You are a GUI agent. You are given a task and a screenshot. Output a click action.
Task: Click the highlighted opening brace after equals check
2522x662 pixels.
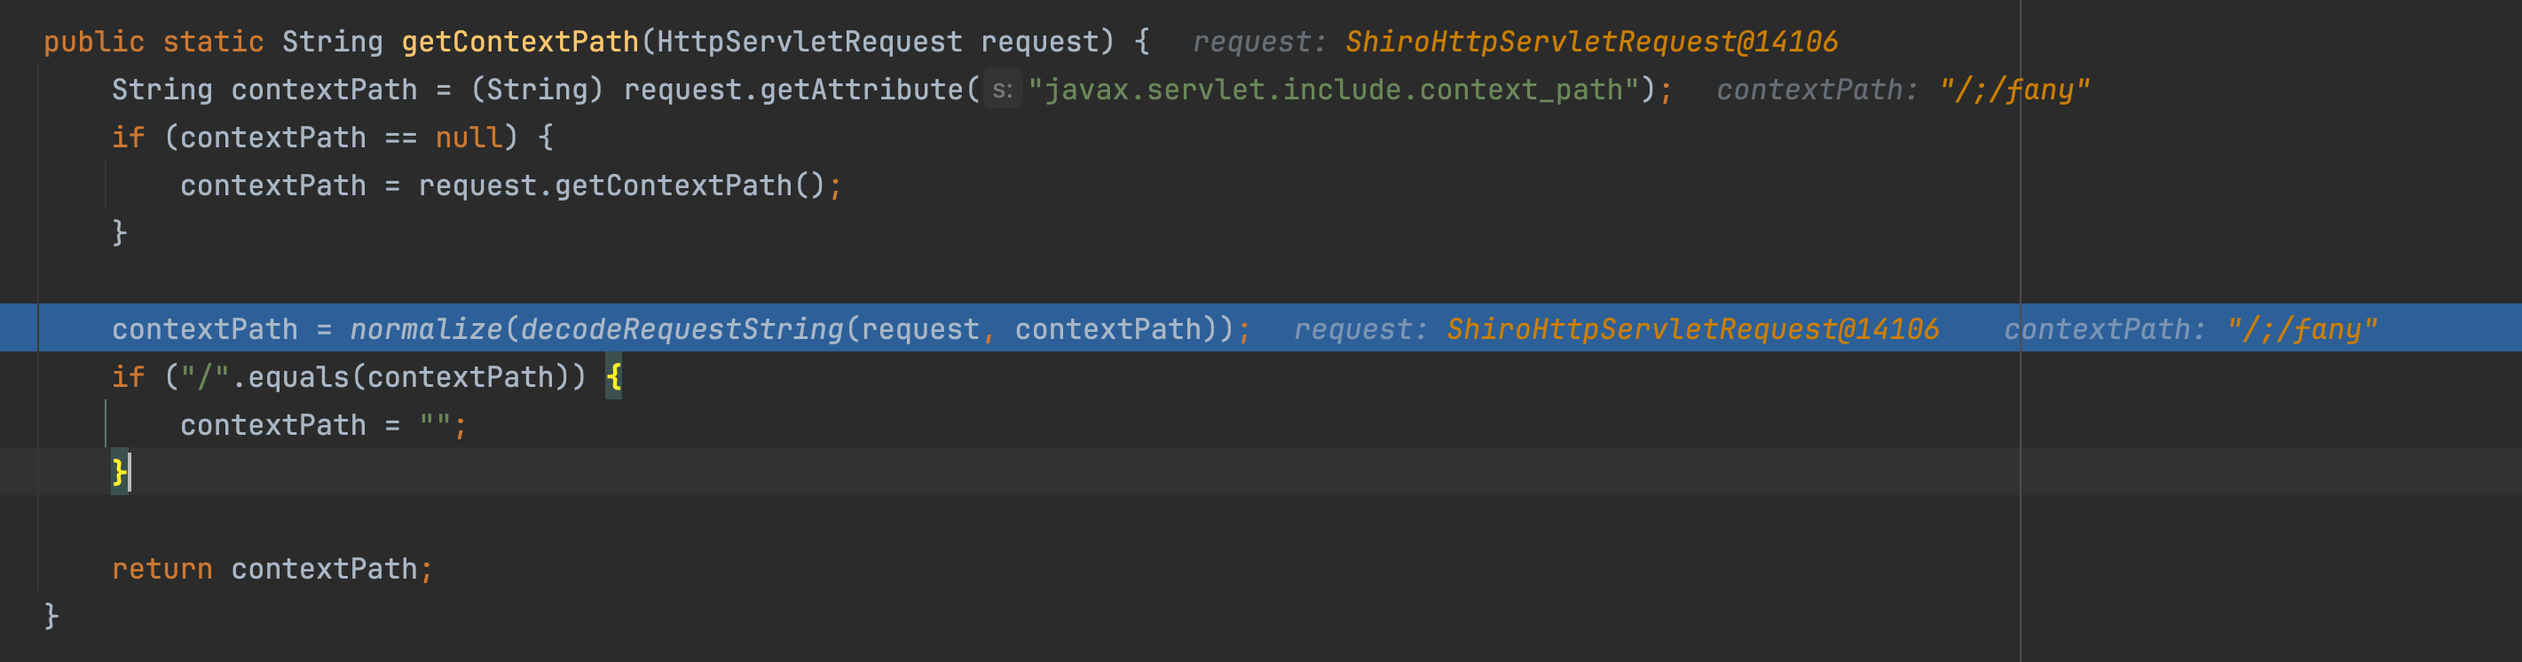point(614,377)
